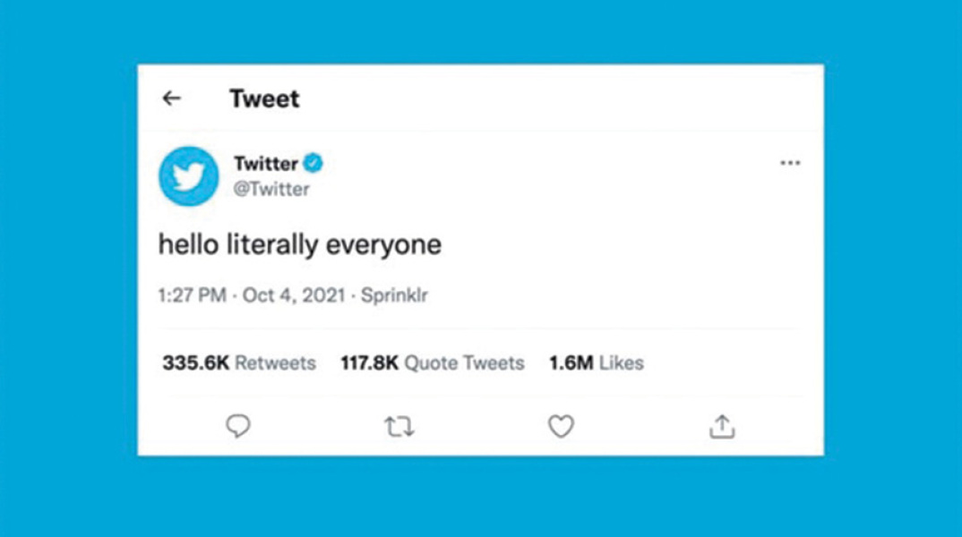
Task: Go back using the left arrow
Action: (170, 99)
